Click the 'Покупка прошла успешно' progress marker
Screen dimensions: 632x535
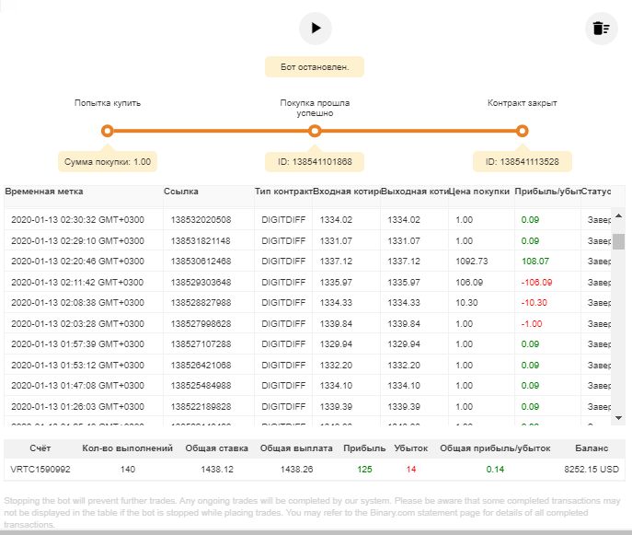[315, 131]
